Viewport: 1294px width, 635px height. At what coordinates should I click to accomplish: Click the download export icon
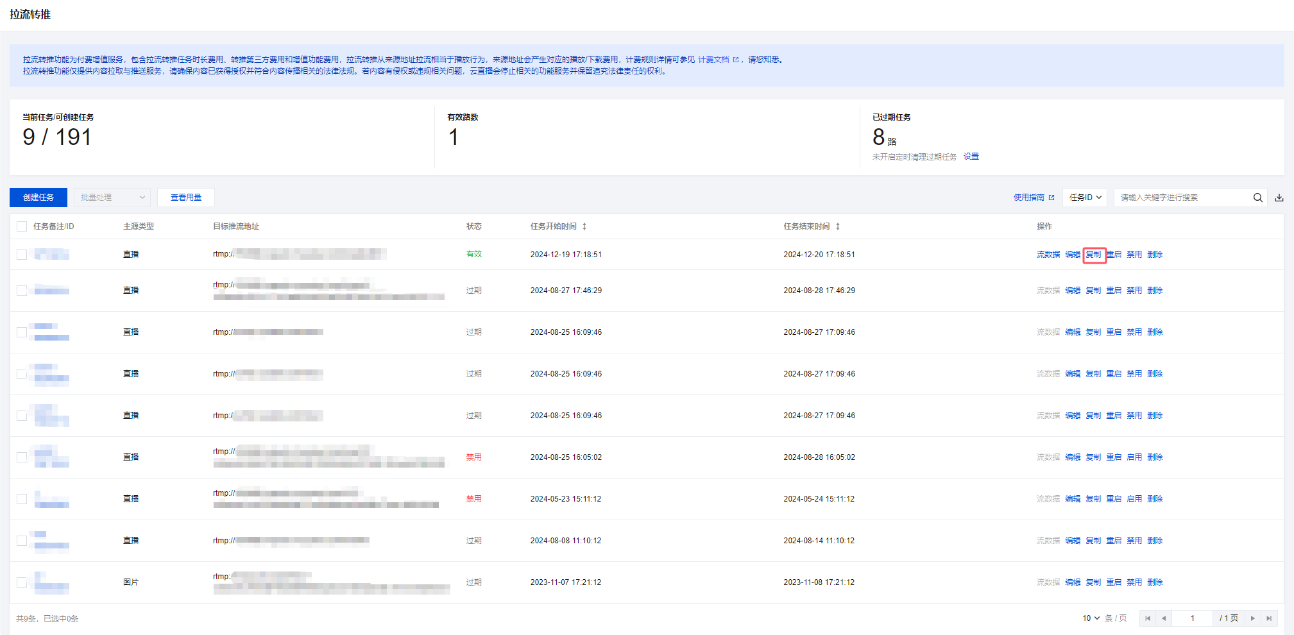pos(1279,198)
